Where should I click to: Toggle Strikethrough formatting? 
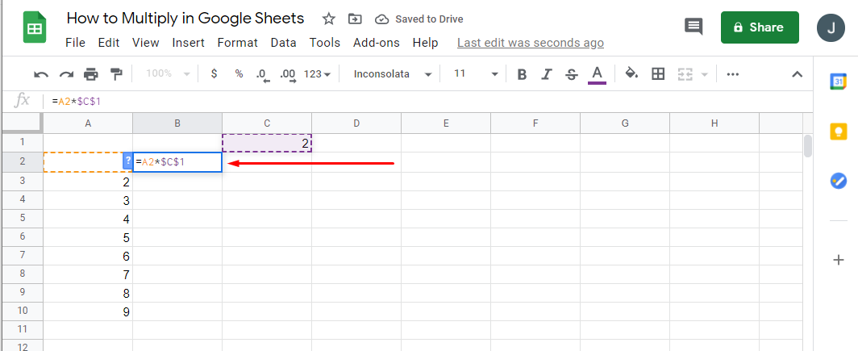pos(572,74)
